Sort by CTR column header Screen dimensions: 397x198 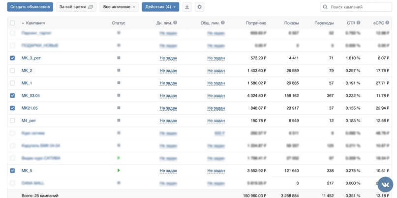[x=351, y=23]
